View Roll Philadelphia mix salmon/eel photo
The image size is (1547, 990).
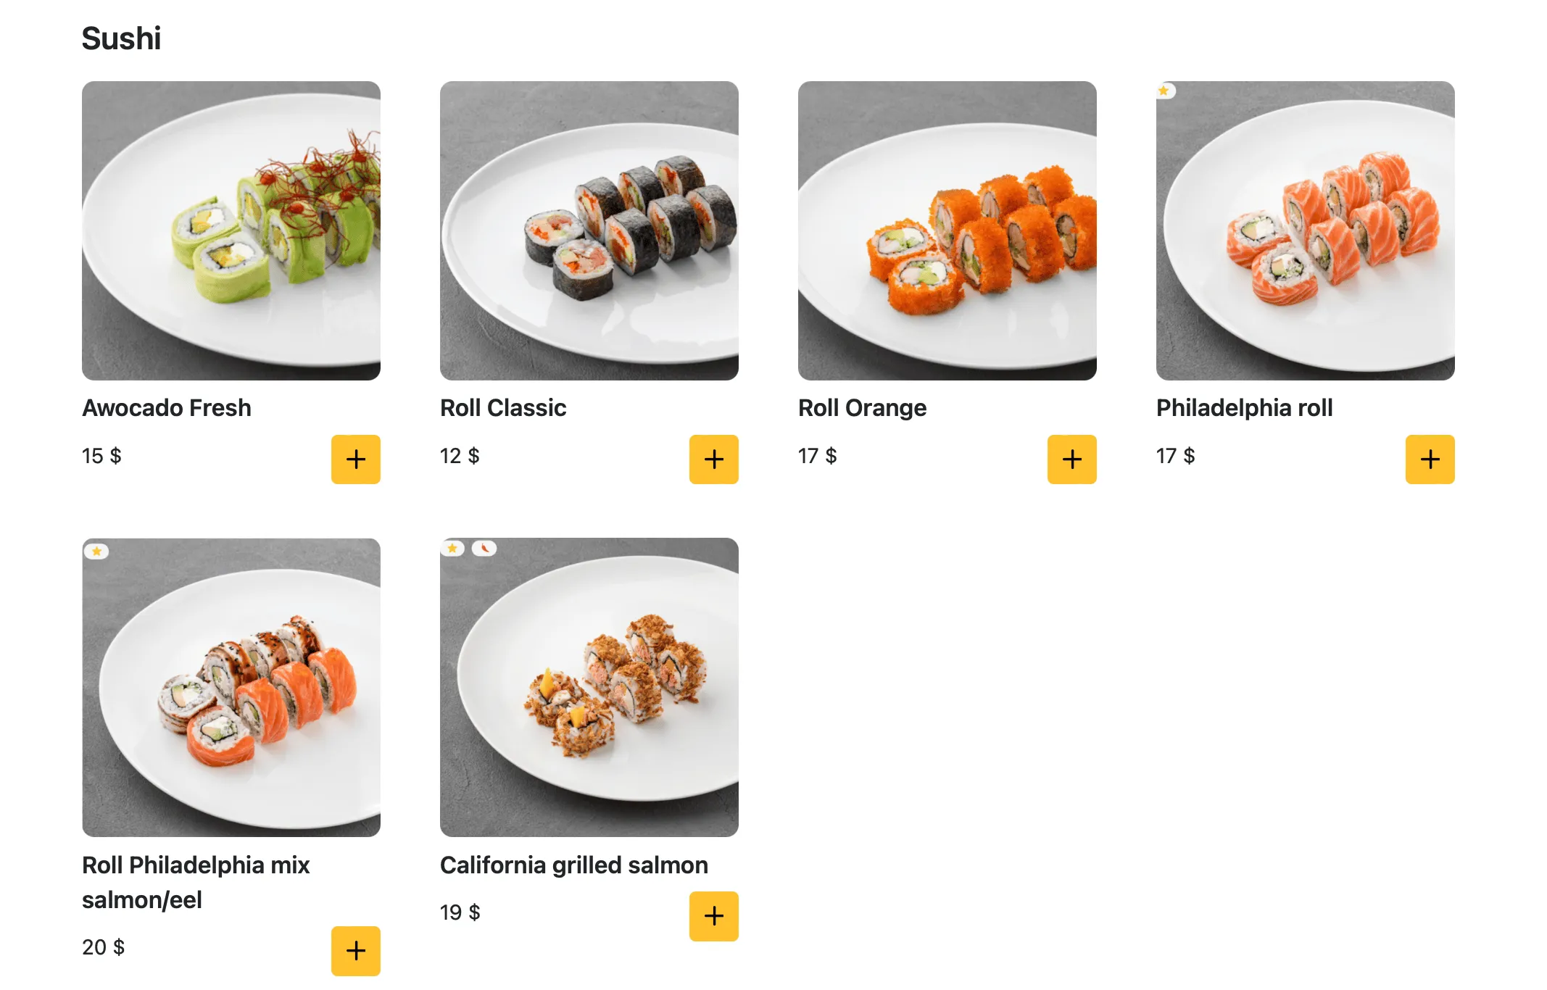(x=231, y=687)
